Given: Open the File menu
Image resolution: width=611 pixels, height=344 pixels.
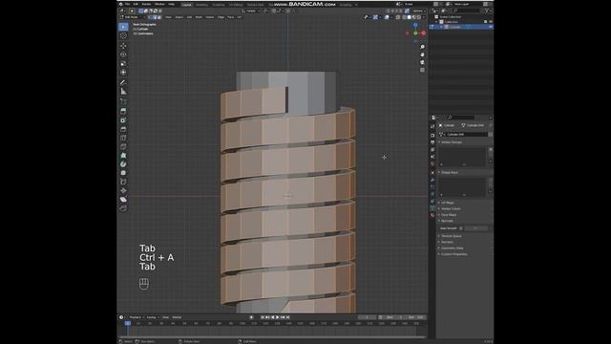Looking at the screenshot, I should click(x=127, y=4).
